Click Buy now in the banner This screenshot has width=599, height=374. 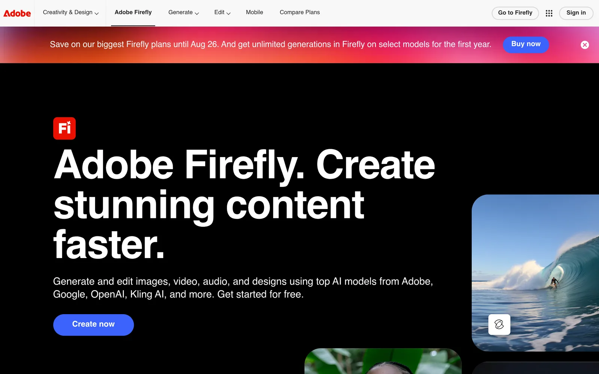click(526, 45)
